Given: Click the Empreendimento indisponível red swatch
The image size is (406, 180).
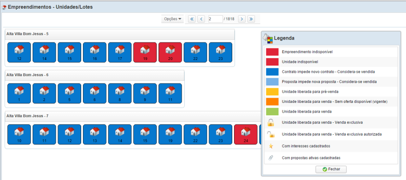Looking at the screenshot, I should (x=272, y=52).
